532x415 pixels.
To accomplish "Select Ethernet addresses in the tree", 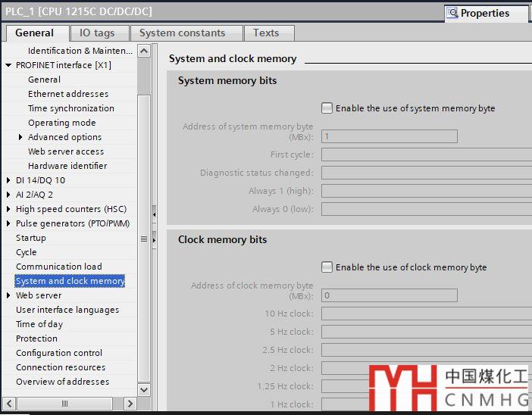I will 68,94.
